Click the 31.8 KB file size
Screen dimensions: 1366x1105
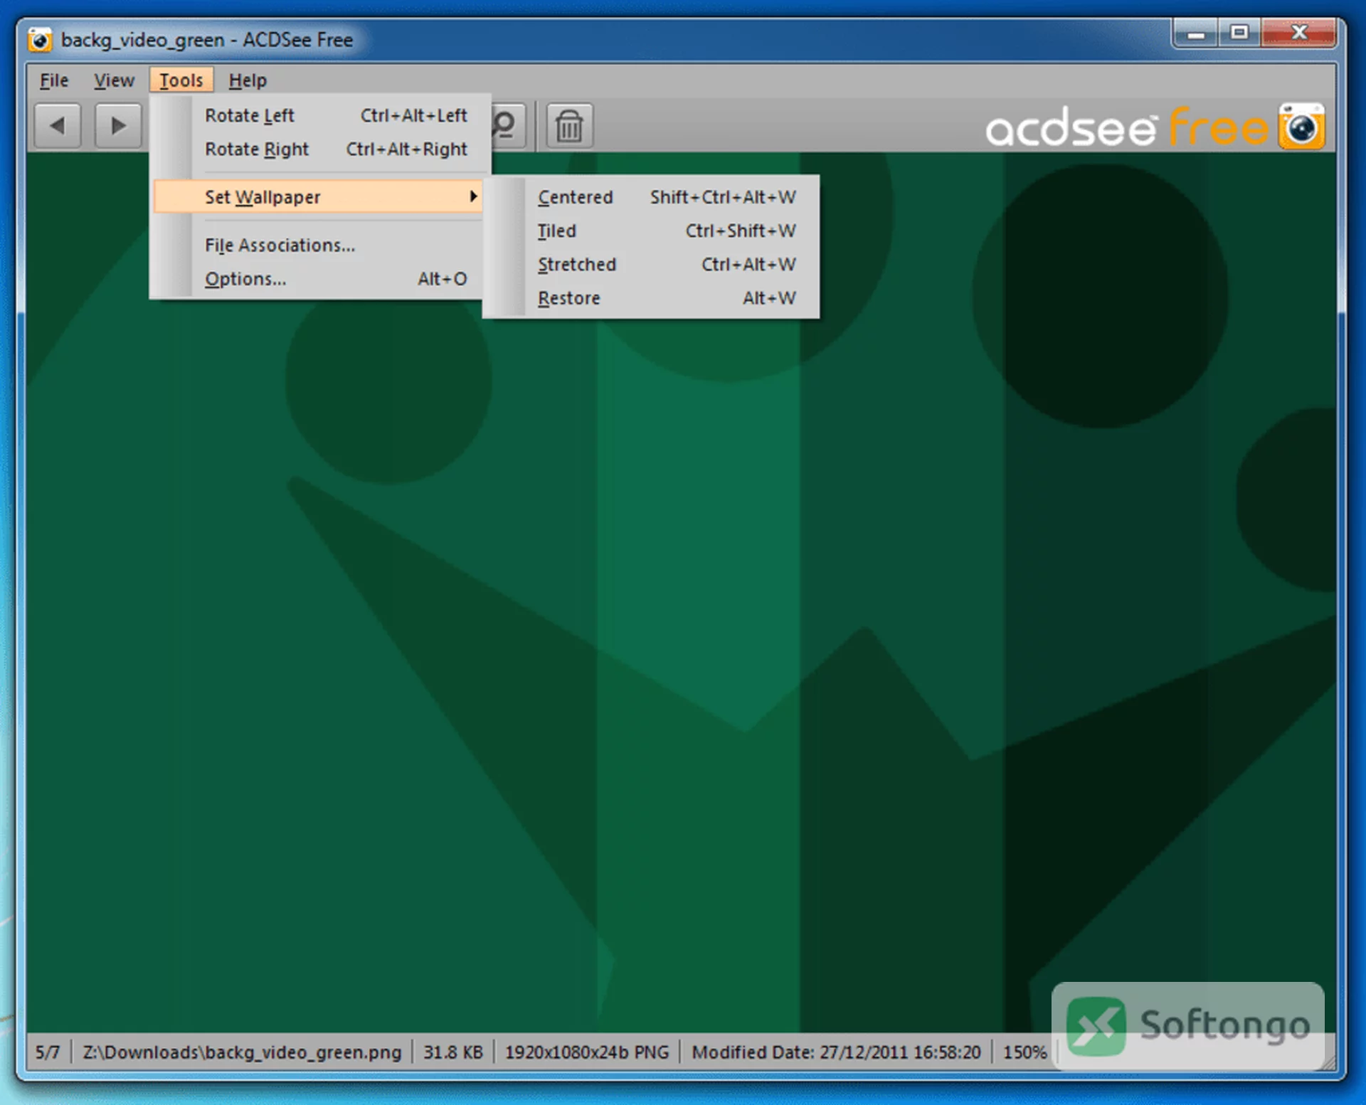pos(453,1052)
